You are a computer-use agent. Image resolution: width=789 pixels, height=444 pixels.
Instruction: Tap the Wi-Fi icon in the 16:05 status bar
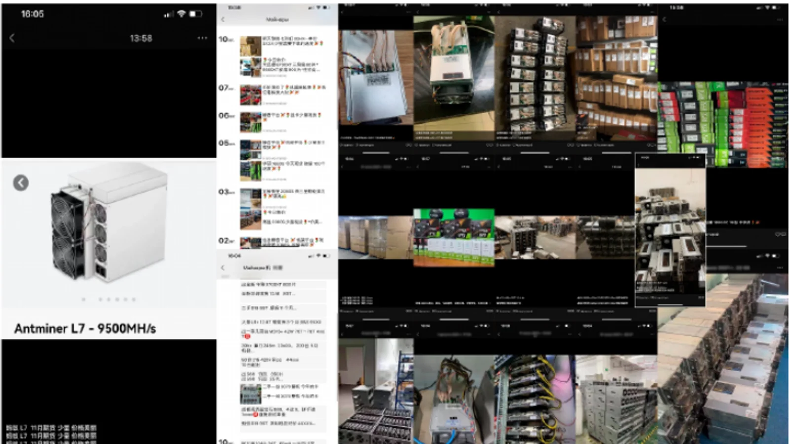tap(181, 14)
